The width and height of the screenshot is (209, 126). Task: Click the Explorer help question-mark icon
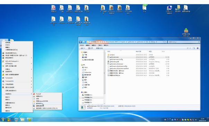point(198,48)
